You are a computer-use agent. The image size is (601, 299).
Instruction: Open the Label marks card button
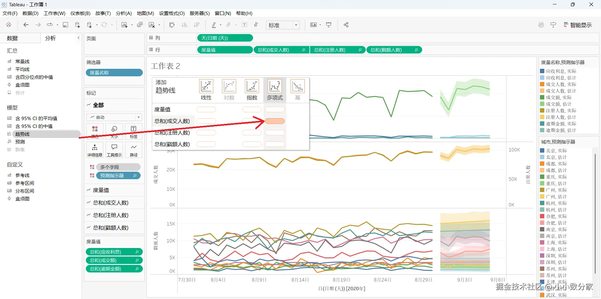pyautogui.click(x=134, y=131)
